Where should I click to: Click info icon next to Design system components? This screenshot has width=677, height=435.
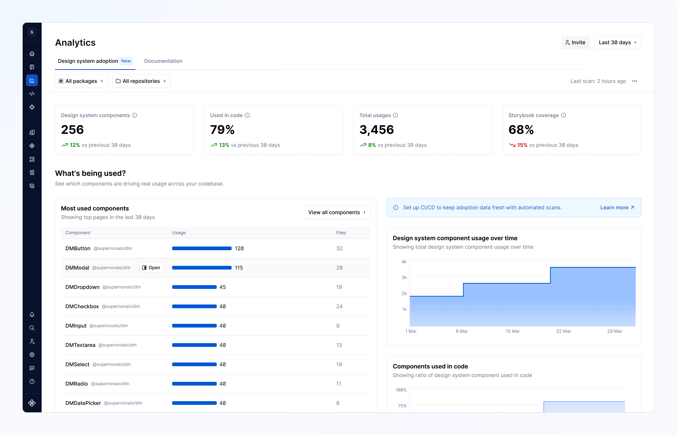click(135, 115)
